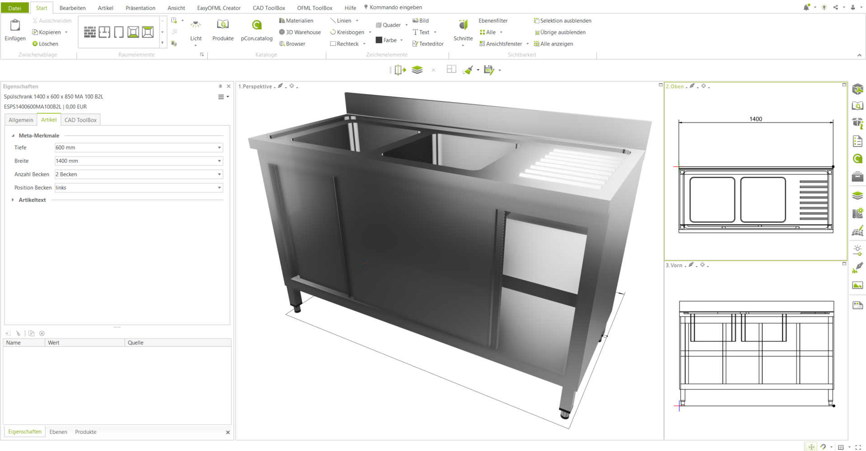Open the Position Becken dropdown
Viewport: 866px width, 451px height.
(x=139, y=188)
